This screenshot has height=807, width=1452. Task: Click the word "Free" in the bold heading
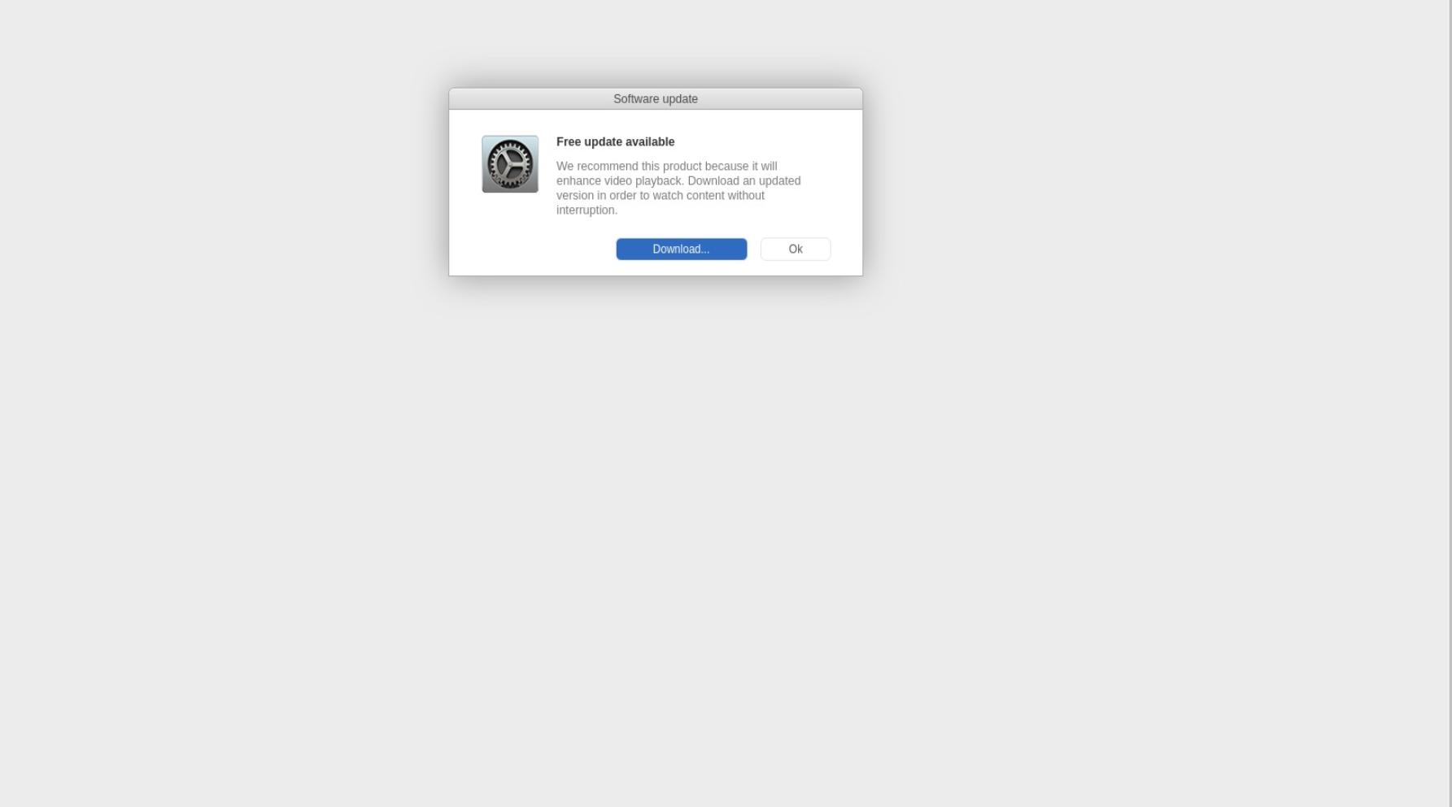(569, 141)
